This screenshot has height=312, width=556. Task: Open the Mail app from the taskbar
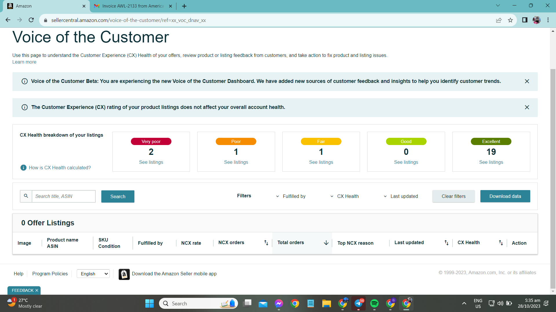263,303
